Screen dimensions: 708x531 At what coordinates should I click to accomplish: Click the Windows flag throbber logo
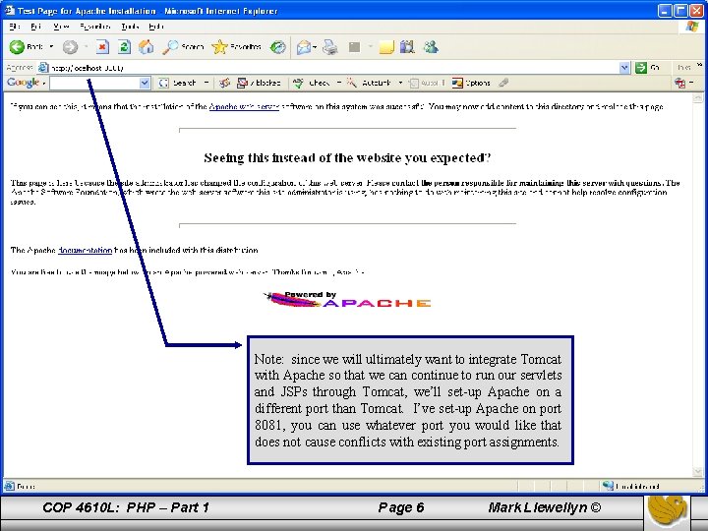(x=692, y=27)
